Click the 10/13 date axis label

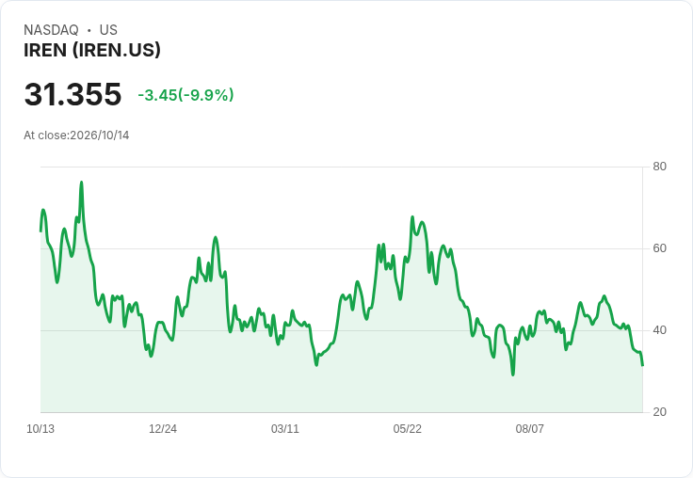(x=40, y=429)
